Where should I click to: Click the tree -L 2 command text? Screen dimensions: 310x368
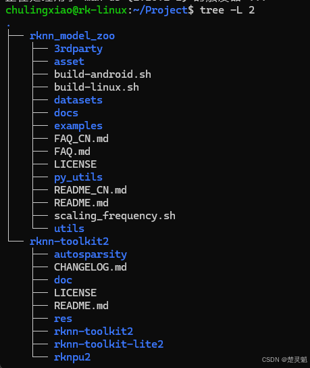coord(228,10)
